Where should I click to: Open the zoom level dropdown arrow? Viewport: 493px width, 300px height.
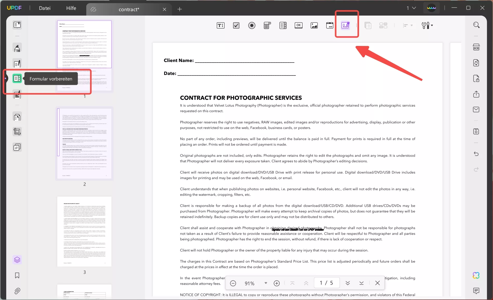(266, 283)
